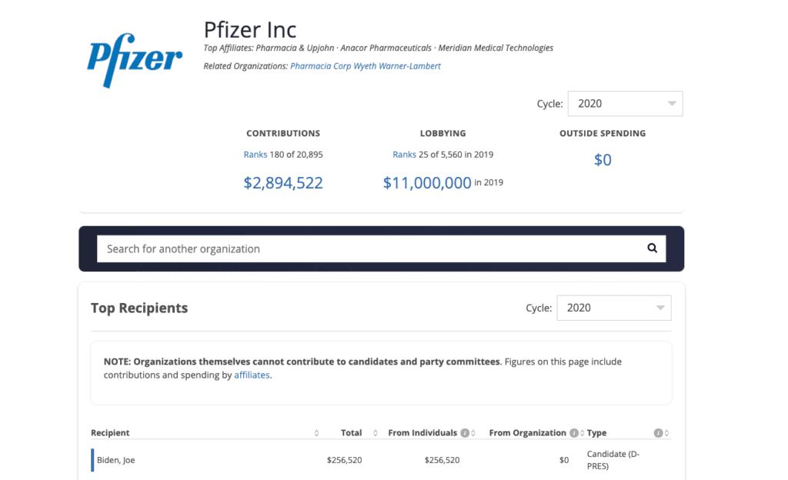This screenshot has height=480, width=788.
Task: Follow the affiliates link in note
Action: 252,375
